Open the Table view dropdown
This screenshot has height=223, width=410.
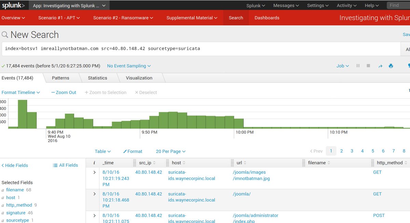pos(103,151)
